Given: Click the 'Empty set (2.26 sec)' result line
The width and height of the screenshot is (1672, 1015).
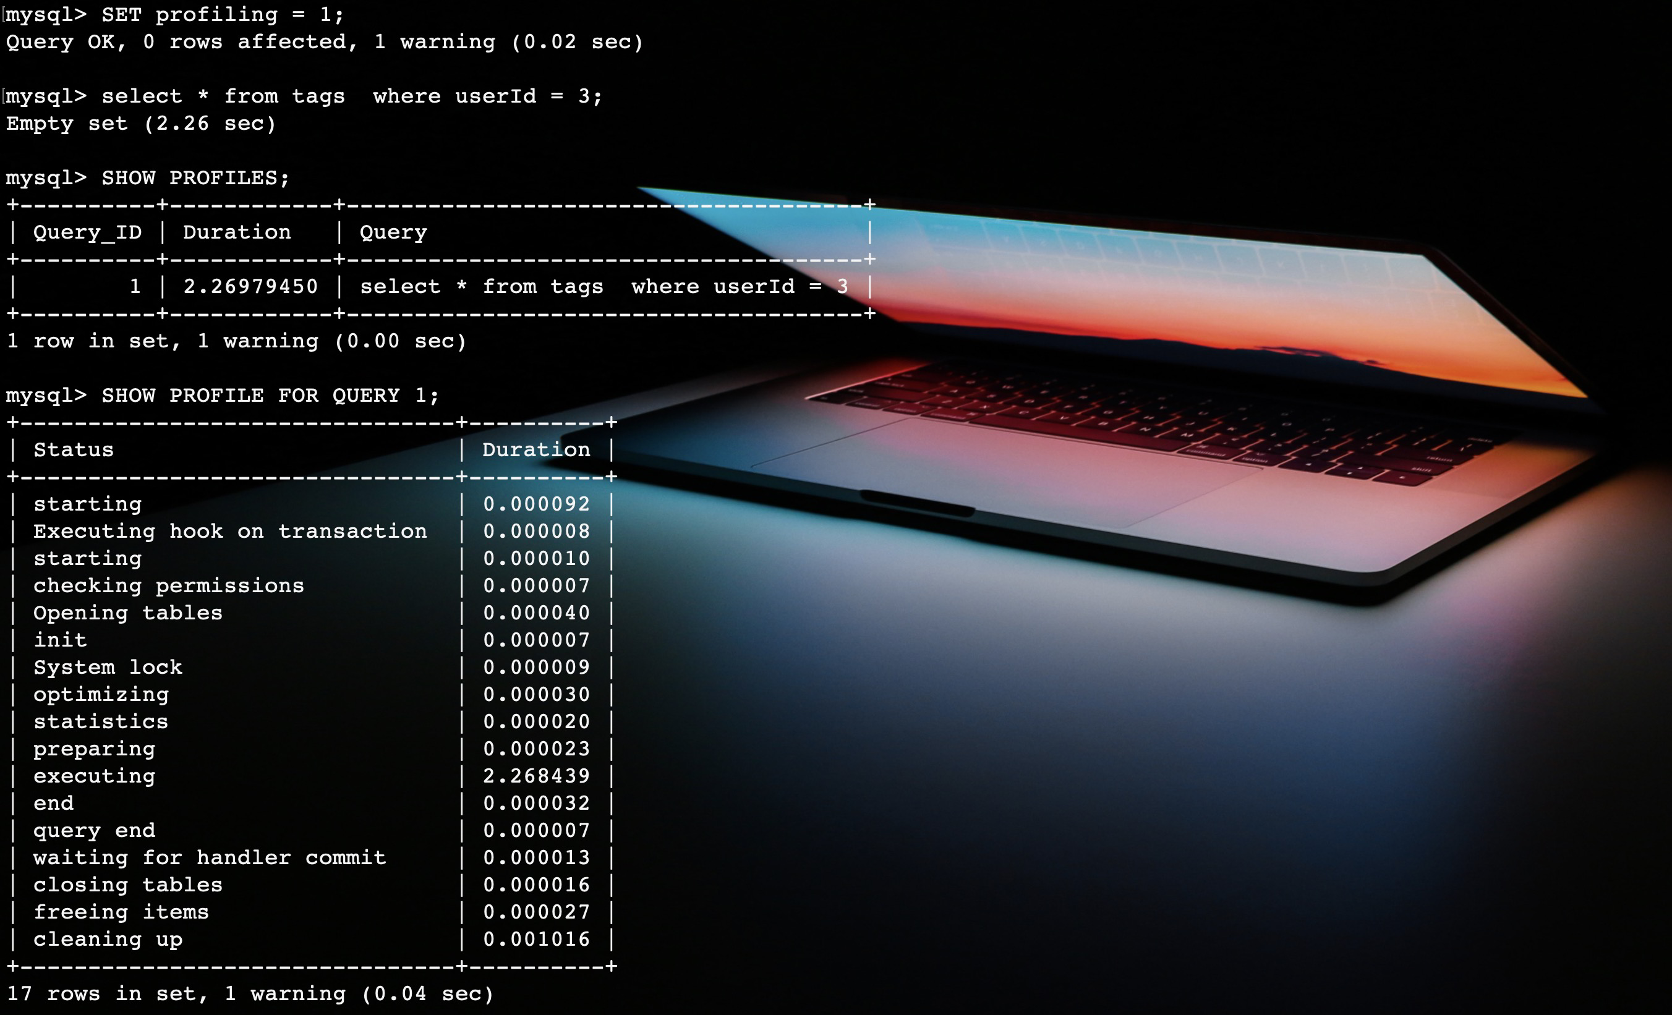Looking at the screenshot, I should tap(141, 124).
